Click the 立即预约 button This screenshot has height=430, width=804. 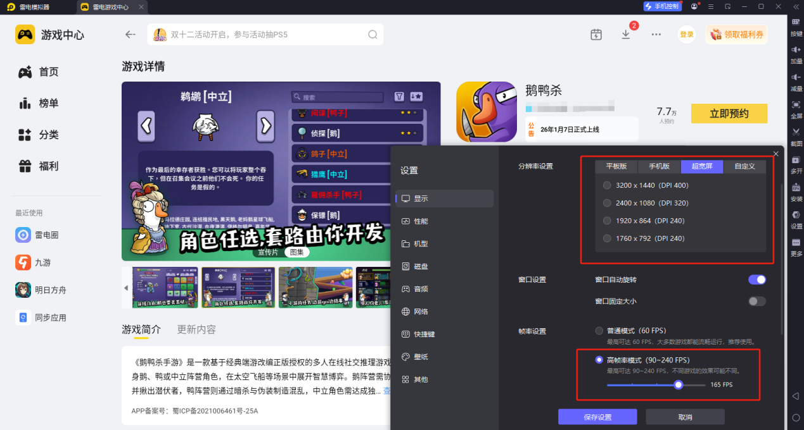(729, 114)
